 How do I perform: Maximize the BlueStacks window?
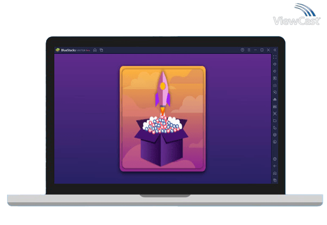coord(262,50)
